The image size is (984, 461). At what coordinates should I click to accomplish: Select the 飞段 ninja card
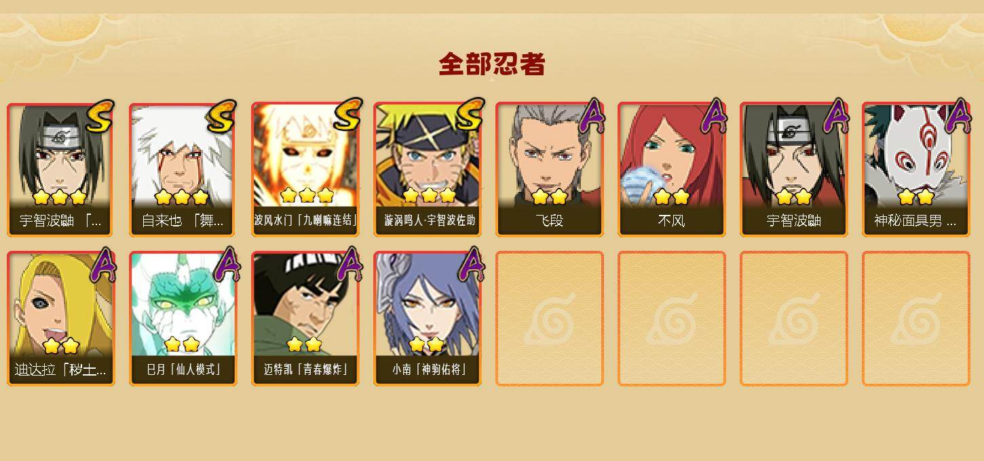[x=550, y=169]
